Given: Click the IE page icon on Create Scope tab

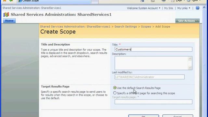Looking at the screenshot, I should (x=20, y=1).
